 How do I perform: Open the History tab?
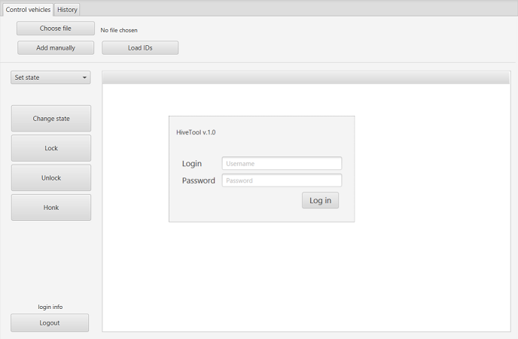(x=67, y=9)
